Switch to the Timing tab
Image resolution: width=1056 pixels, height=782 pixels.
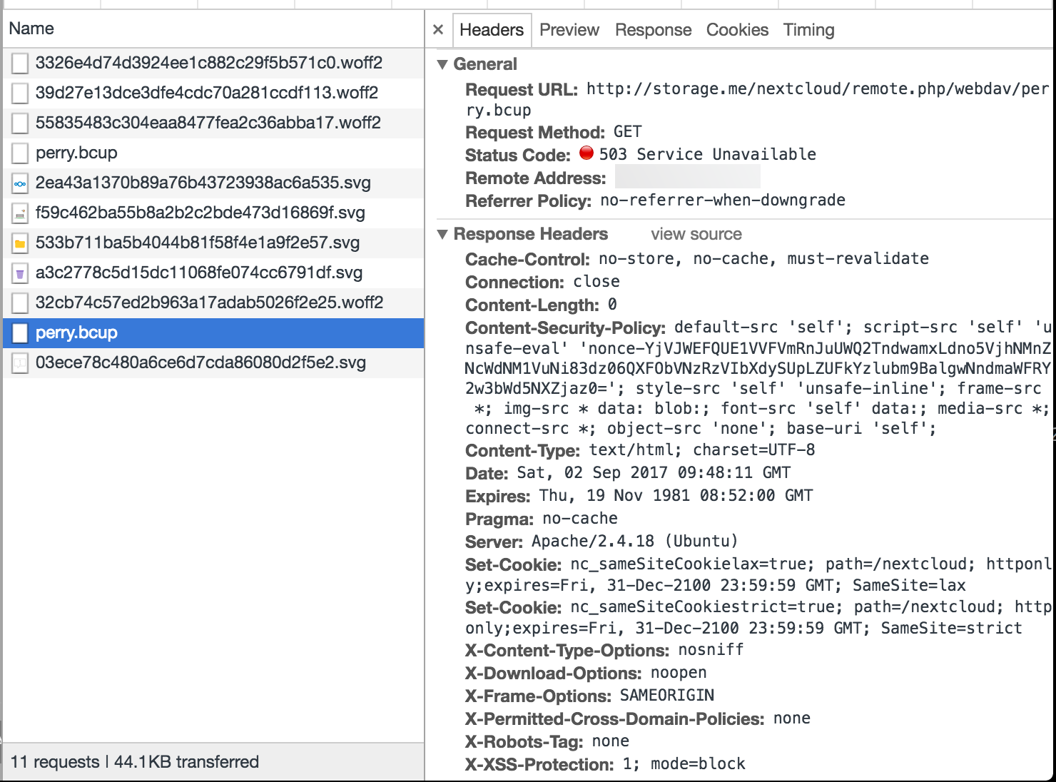(x=808, y=30)
